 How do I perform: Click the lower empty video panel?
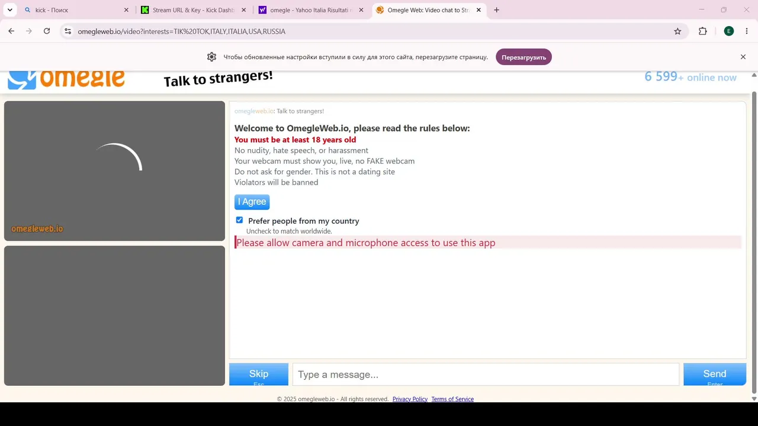pos(114,316)
